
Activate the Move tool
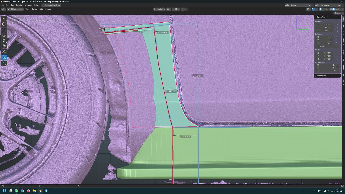(4, 30)
